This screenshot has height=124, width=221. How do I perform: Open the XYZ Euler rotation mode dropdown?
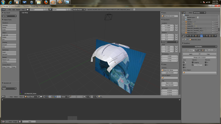[170, 42]
